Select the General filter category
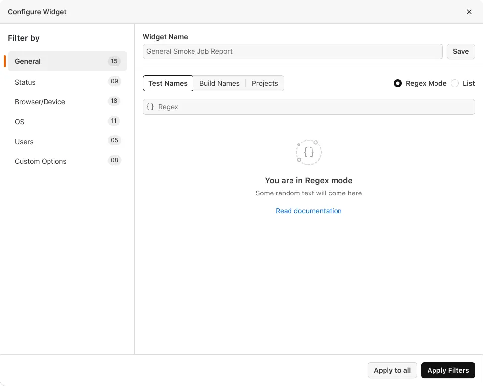Viewport: 483px width, 386px height. click(67, 61)
